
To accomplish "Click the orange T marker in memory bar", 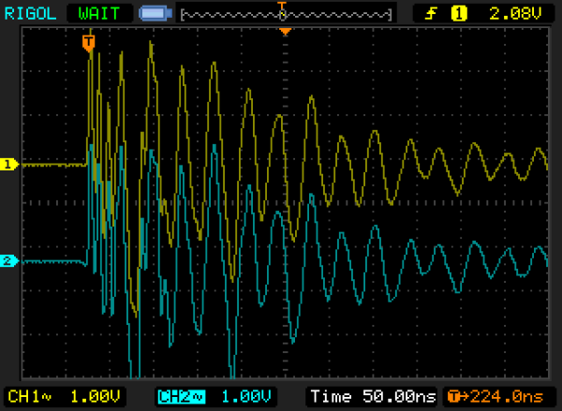I will tap(283, 5).
